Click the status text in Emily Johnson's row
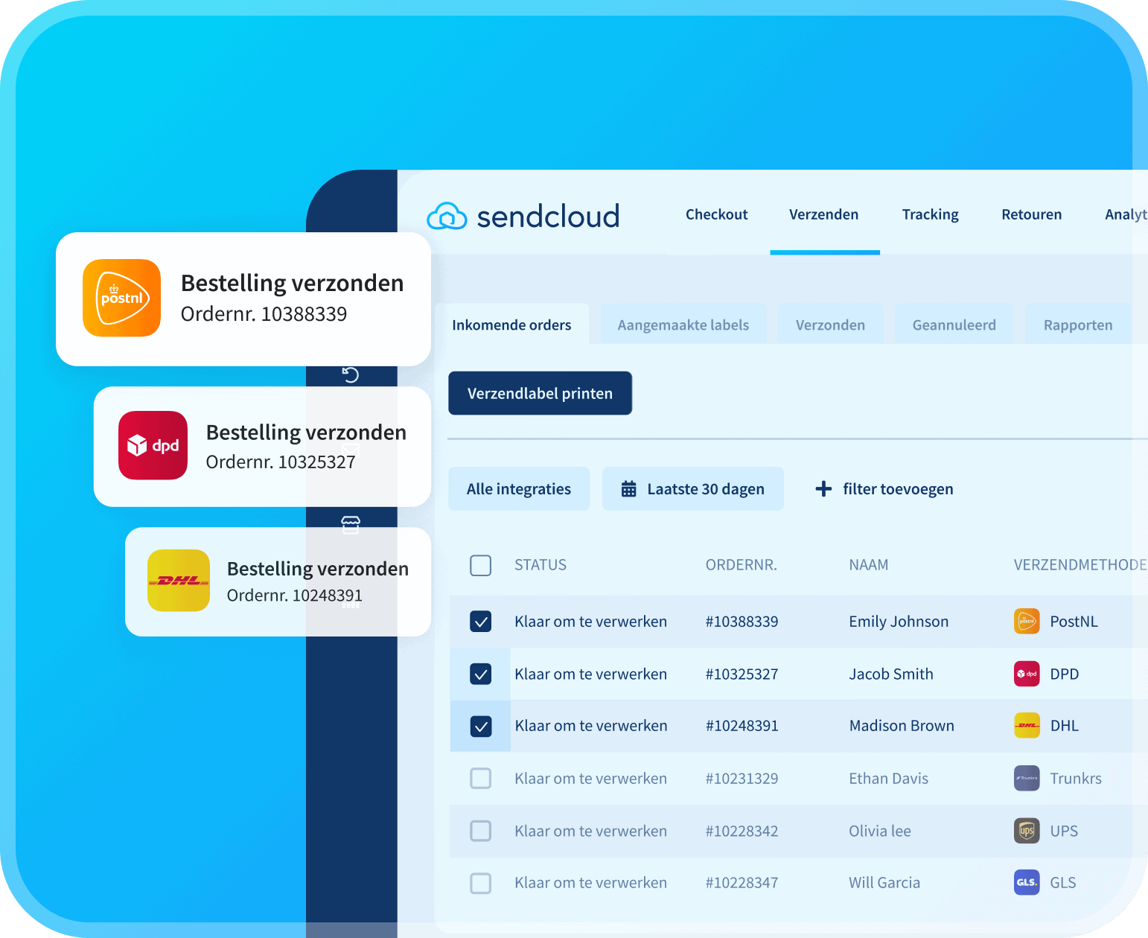The height and width of the screenshot is (938, 1148). pos(591,622)
